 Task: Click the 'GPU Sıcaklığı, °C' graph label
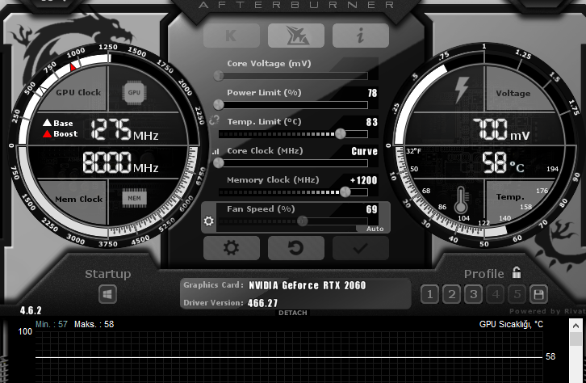[x=511, y=324]
